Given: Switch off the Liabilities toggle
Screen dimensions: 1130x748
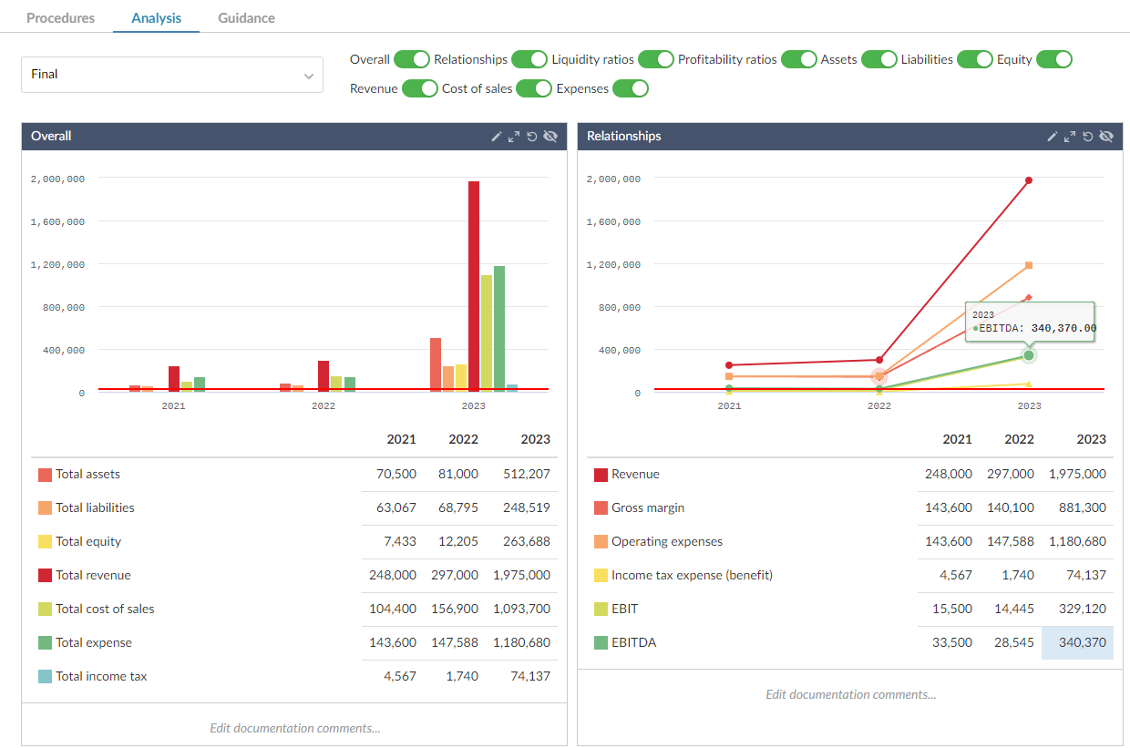Looking at the screenshot, I should click(975, 59).
